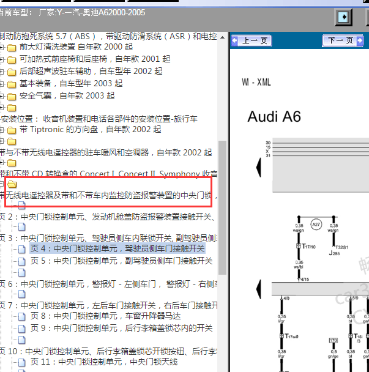Click folder icon of 后部超声波驻车辅助
369x372 pixels.
(12, 72)
